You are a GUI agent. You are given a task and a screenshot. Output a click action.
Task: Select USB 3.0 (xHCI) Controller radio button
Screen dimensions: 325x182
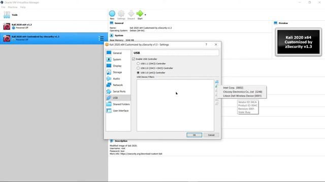[x=138, y=73]
